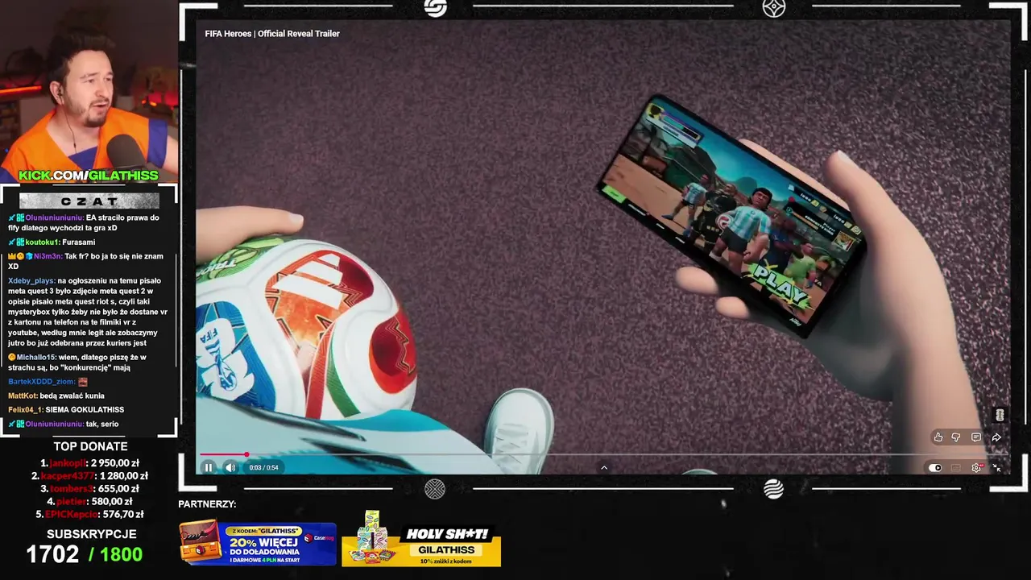This screenshot has width=1031, height=580.
Task: Pause the FIFA Heroes trailer video
Action: [209, 467]
